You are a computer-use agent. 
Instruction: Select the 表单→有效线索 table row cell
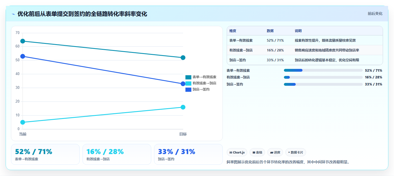tap(241, 40)
